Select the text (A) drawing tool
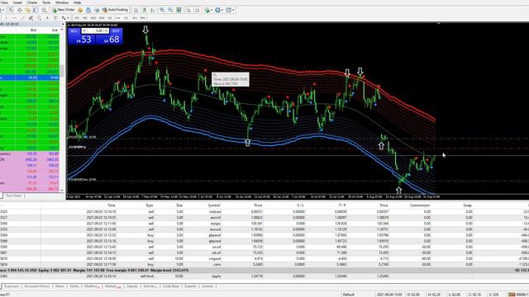 coord(47,18)
